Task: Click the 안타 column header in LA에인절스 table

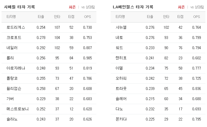Action: [x=166, y=17]
